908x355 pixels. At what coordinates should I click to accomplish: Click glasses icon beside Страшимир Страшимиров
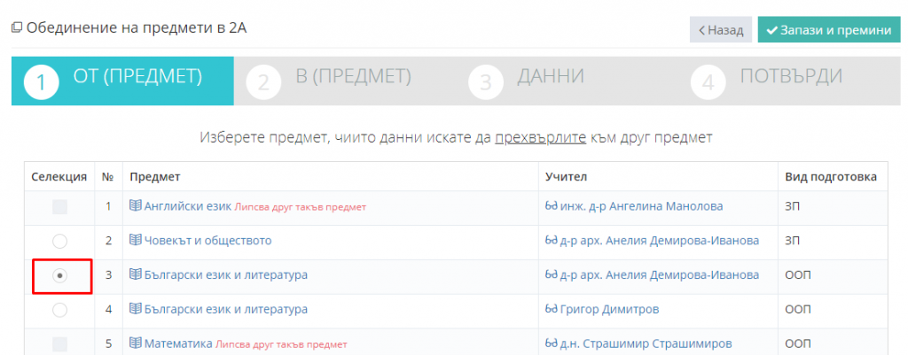(x=552, y=344)
